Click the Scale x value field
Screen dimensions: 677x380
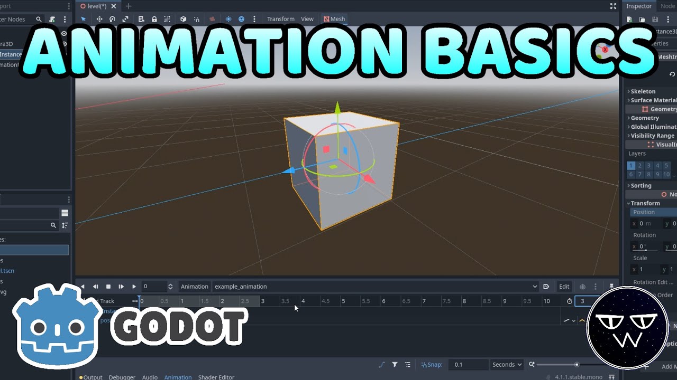(x=645, y=269)
